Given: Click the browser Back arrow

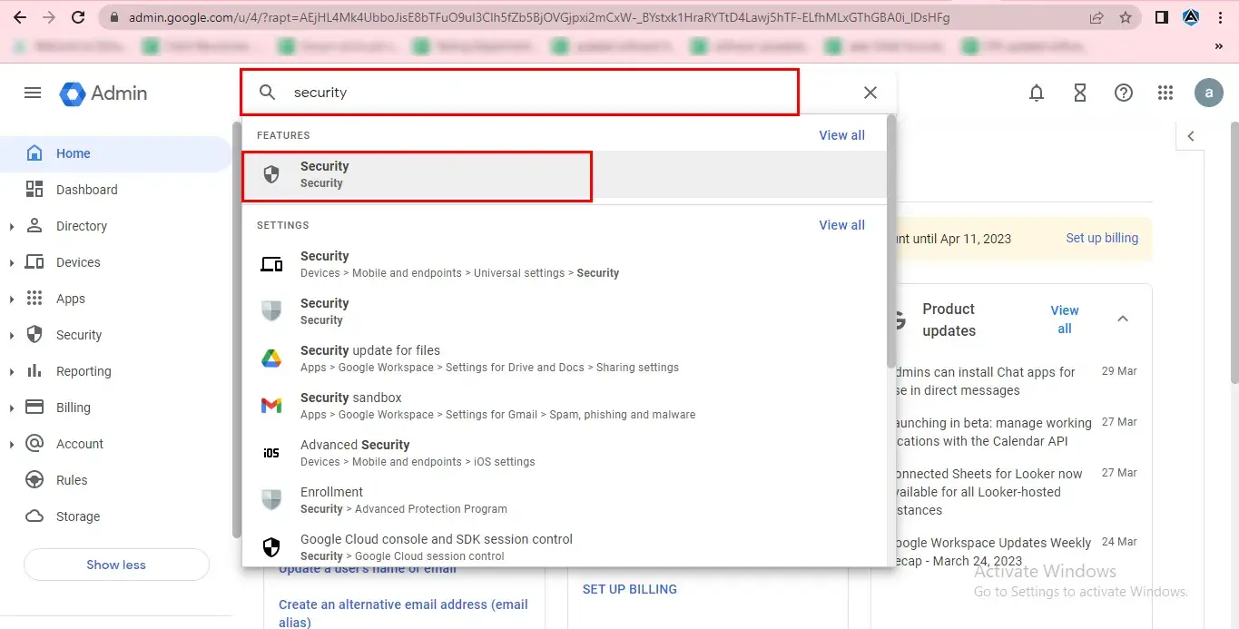Looking at the screenshot, I should point(19,17).
